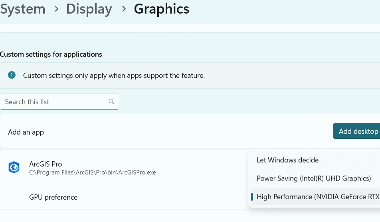Click the custom settings info banner text

(x=114, y=75)
